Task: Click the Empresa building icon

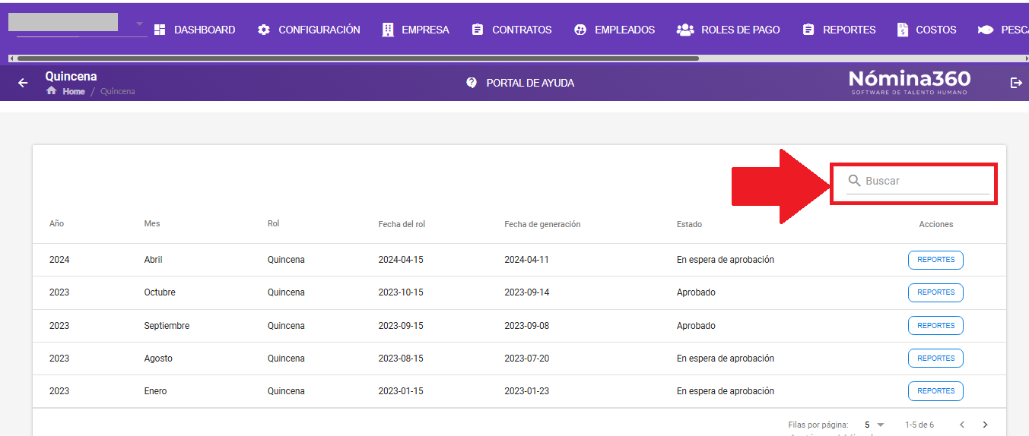Action: pyautogui.click(x=388, y=30)
